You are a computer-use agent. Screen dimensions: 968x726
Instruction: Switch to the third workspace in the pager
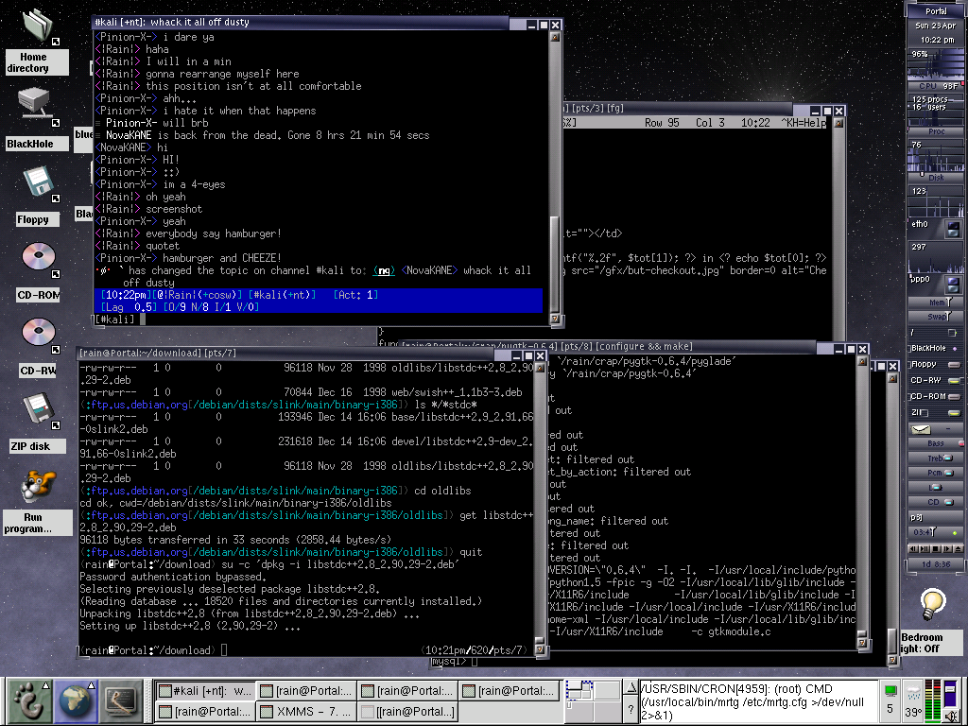coord(580,711)
